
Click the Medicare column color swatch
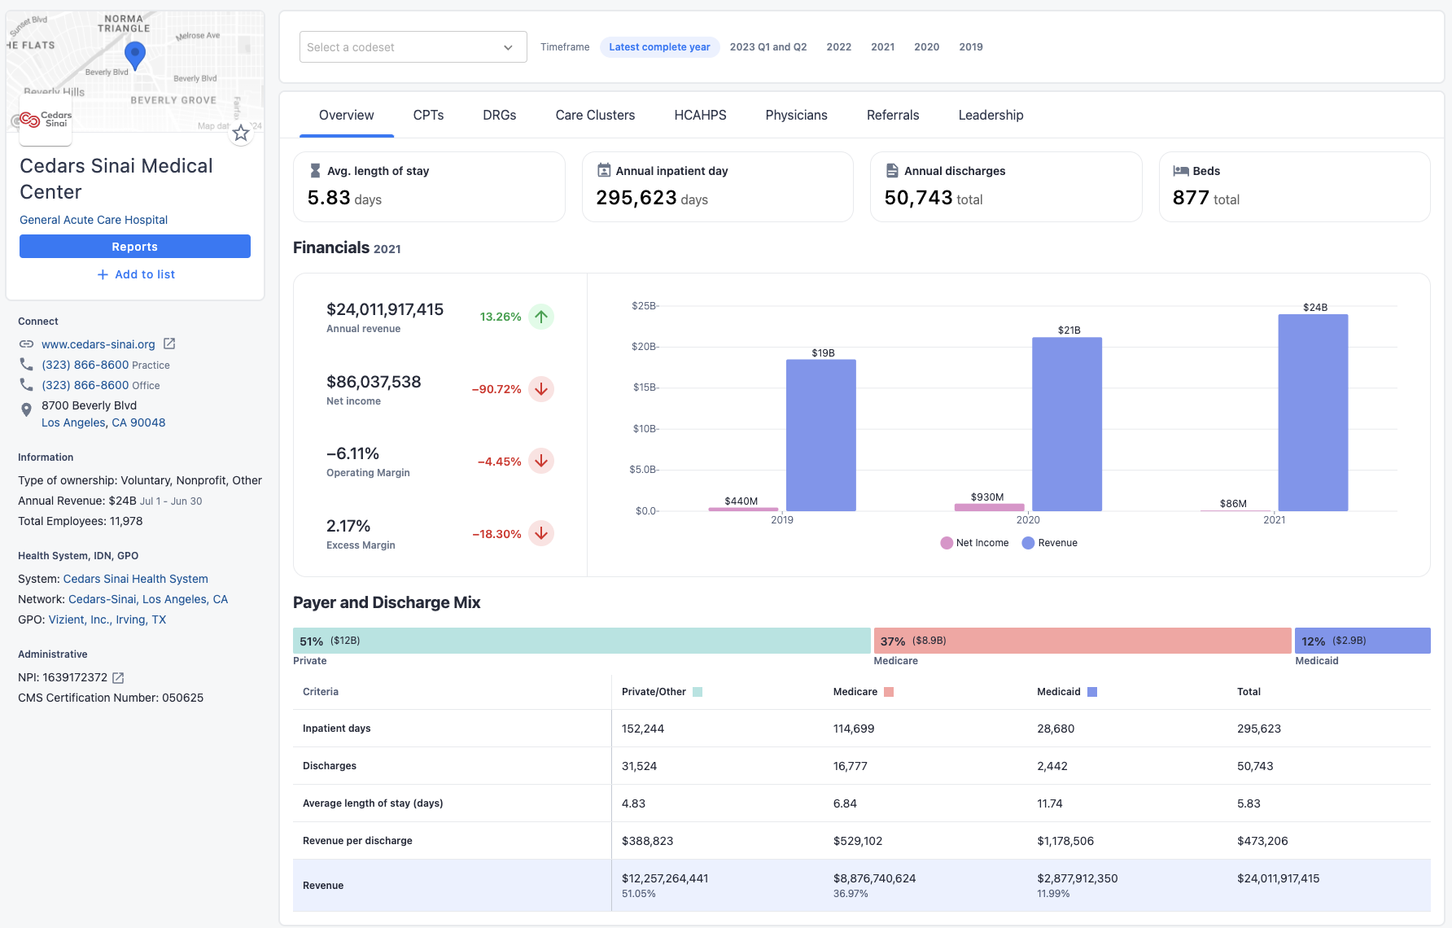[x=889, y=692]
